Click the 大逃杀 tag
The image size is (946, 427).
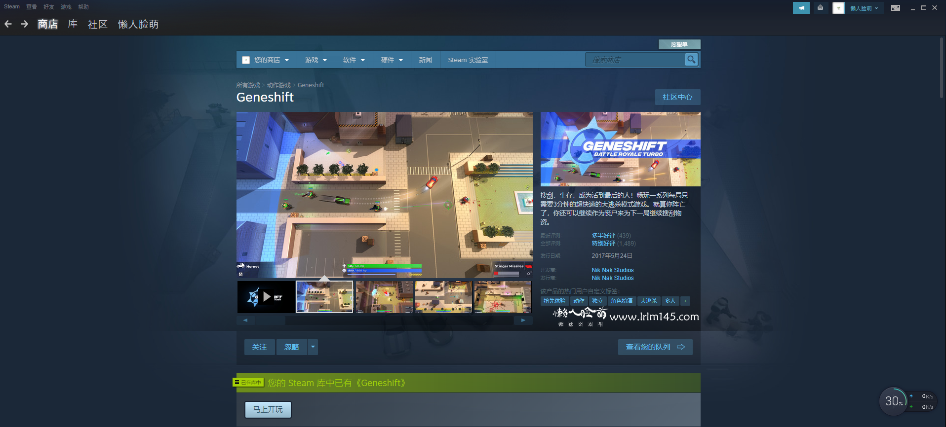(648, 301)
